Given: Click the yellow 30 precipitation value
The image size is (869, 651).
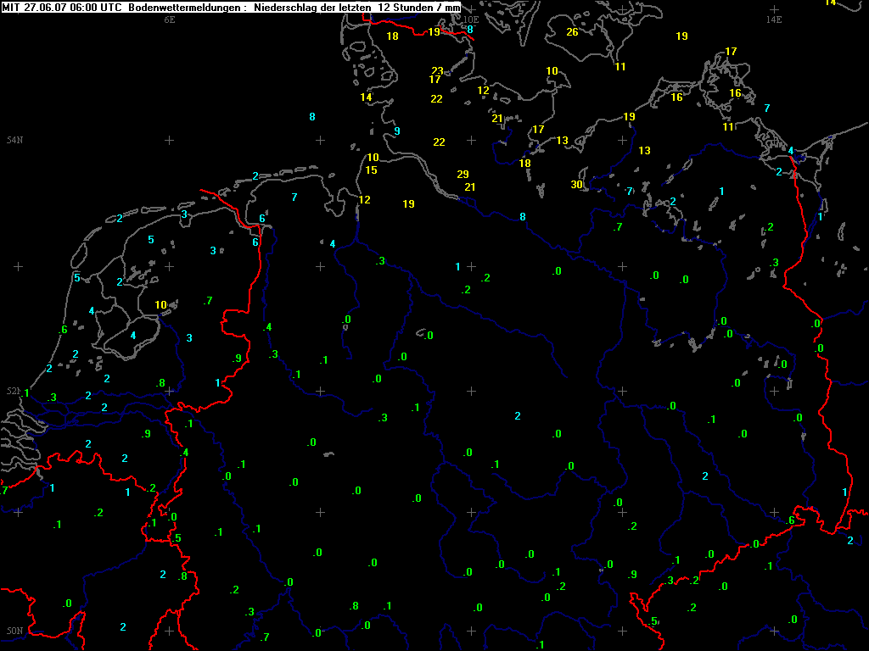Looking at the screenshot, I should [x=576, y=185].
